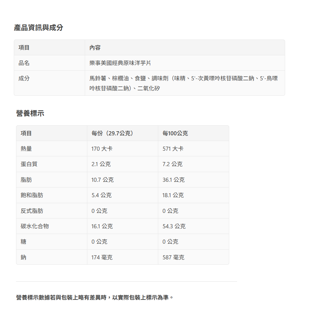Viewport: 314px width, 314px height.
Task: Click the 571 大卡 value
Action: [x=173, y=149]
